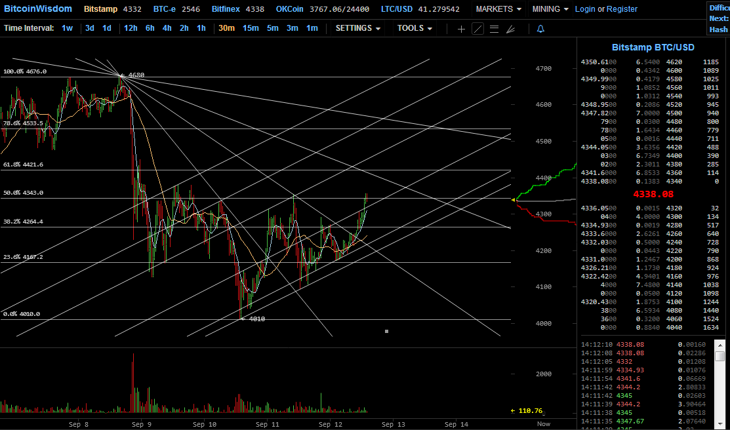
Task: Click the 4350.61 ask price row
Action: pos(651,62)
